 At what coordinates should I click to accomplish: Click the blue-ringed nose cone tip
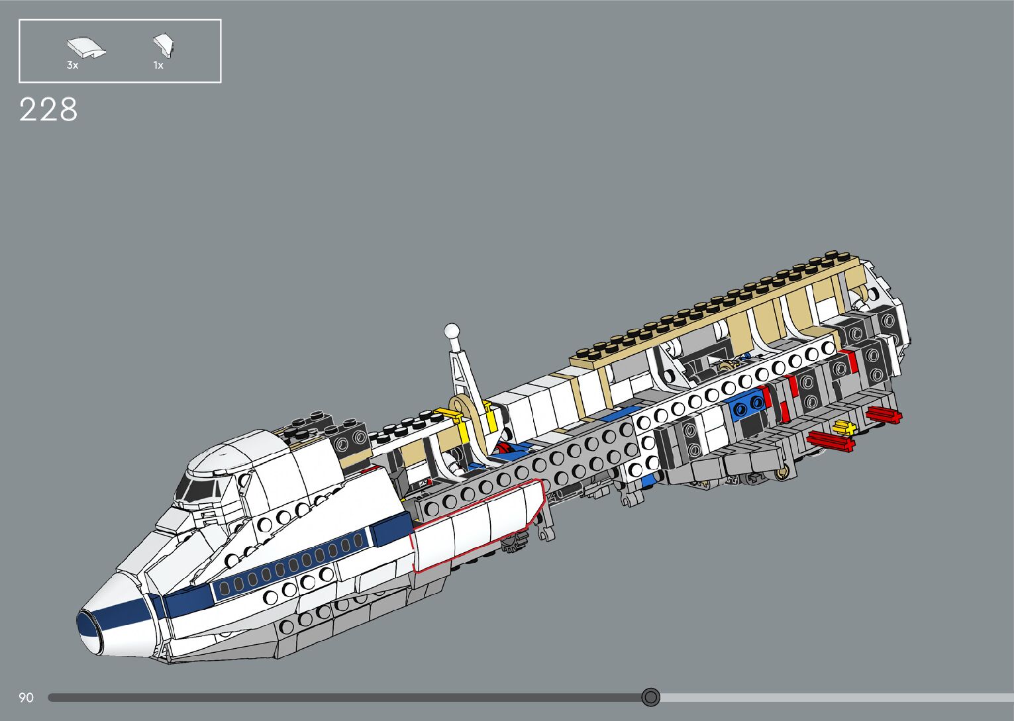point(89,628)
